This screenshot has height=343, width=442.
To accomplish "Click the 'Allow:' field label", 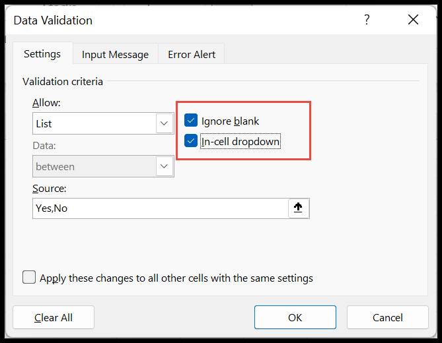I will pyautogui.click(x=46, y=103).
